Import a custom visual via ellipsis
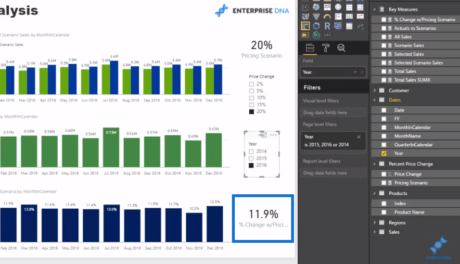 (327, 35)
